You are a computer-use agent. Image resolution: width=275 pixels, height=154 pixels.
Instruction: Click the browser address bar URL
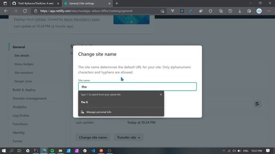[x=86, y=11]
